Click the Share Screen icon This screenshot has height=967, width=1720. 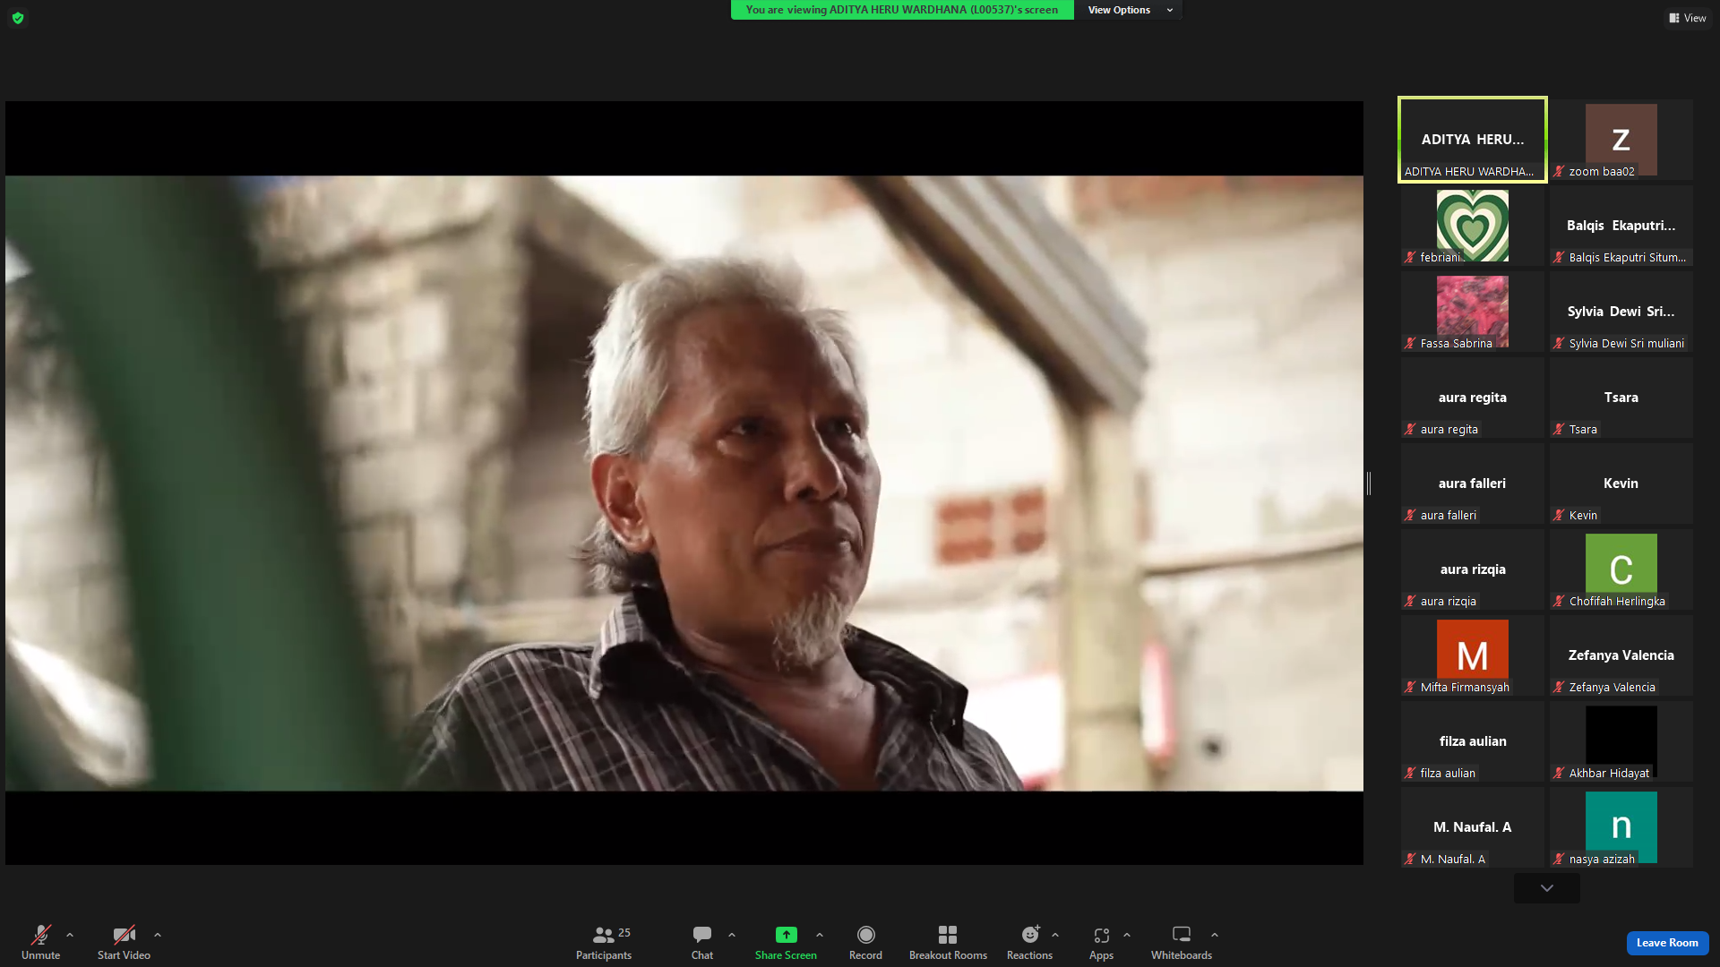[786, 935]
